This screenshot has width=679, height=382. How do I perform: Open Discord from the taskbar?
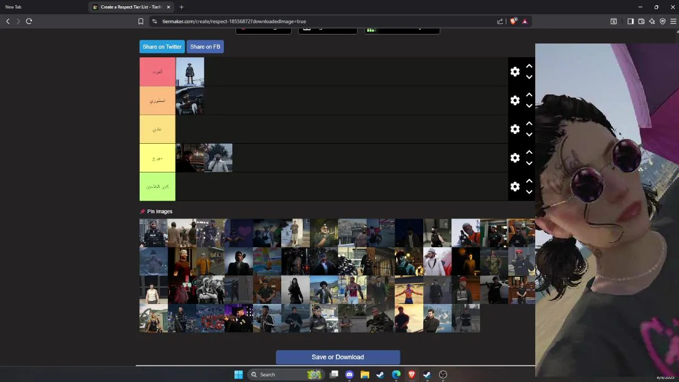[x=349, y=375]
